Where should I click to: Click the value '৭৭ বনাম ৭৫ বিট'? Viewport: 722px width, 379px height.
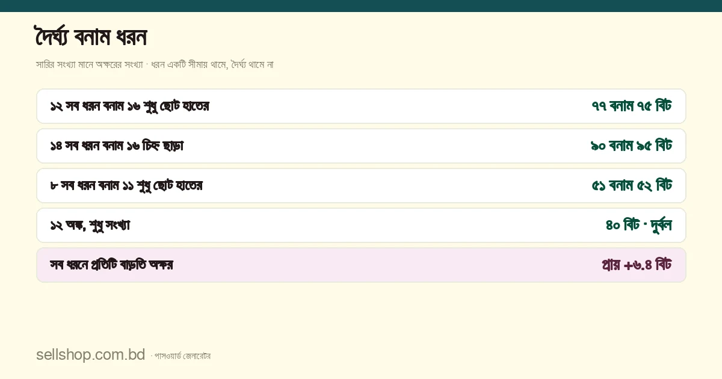[x=632, y=106]
